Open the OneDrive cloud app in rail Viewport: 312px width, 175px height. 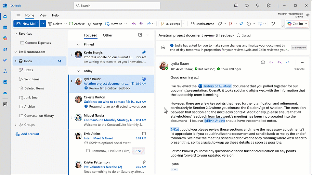click(5, 93)
